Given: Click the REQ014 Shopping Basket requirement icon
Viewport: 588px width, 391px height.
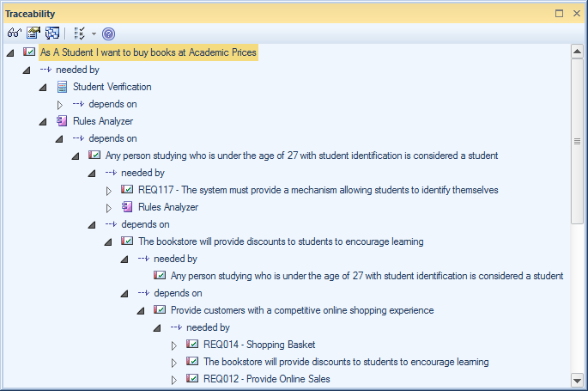Looking at the screenshot, I should click(193, 345).
